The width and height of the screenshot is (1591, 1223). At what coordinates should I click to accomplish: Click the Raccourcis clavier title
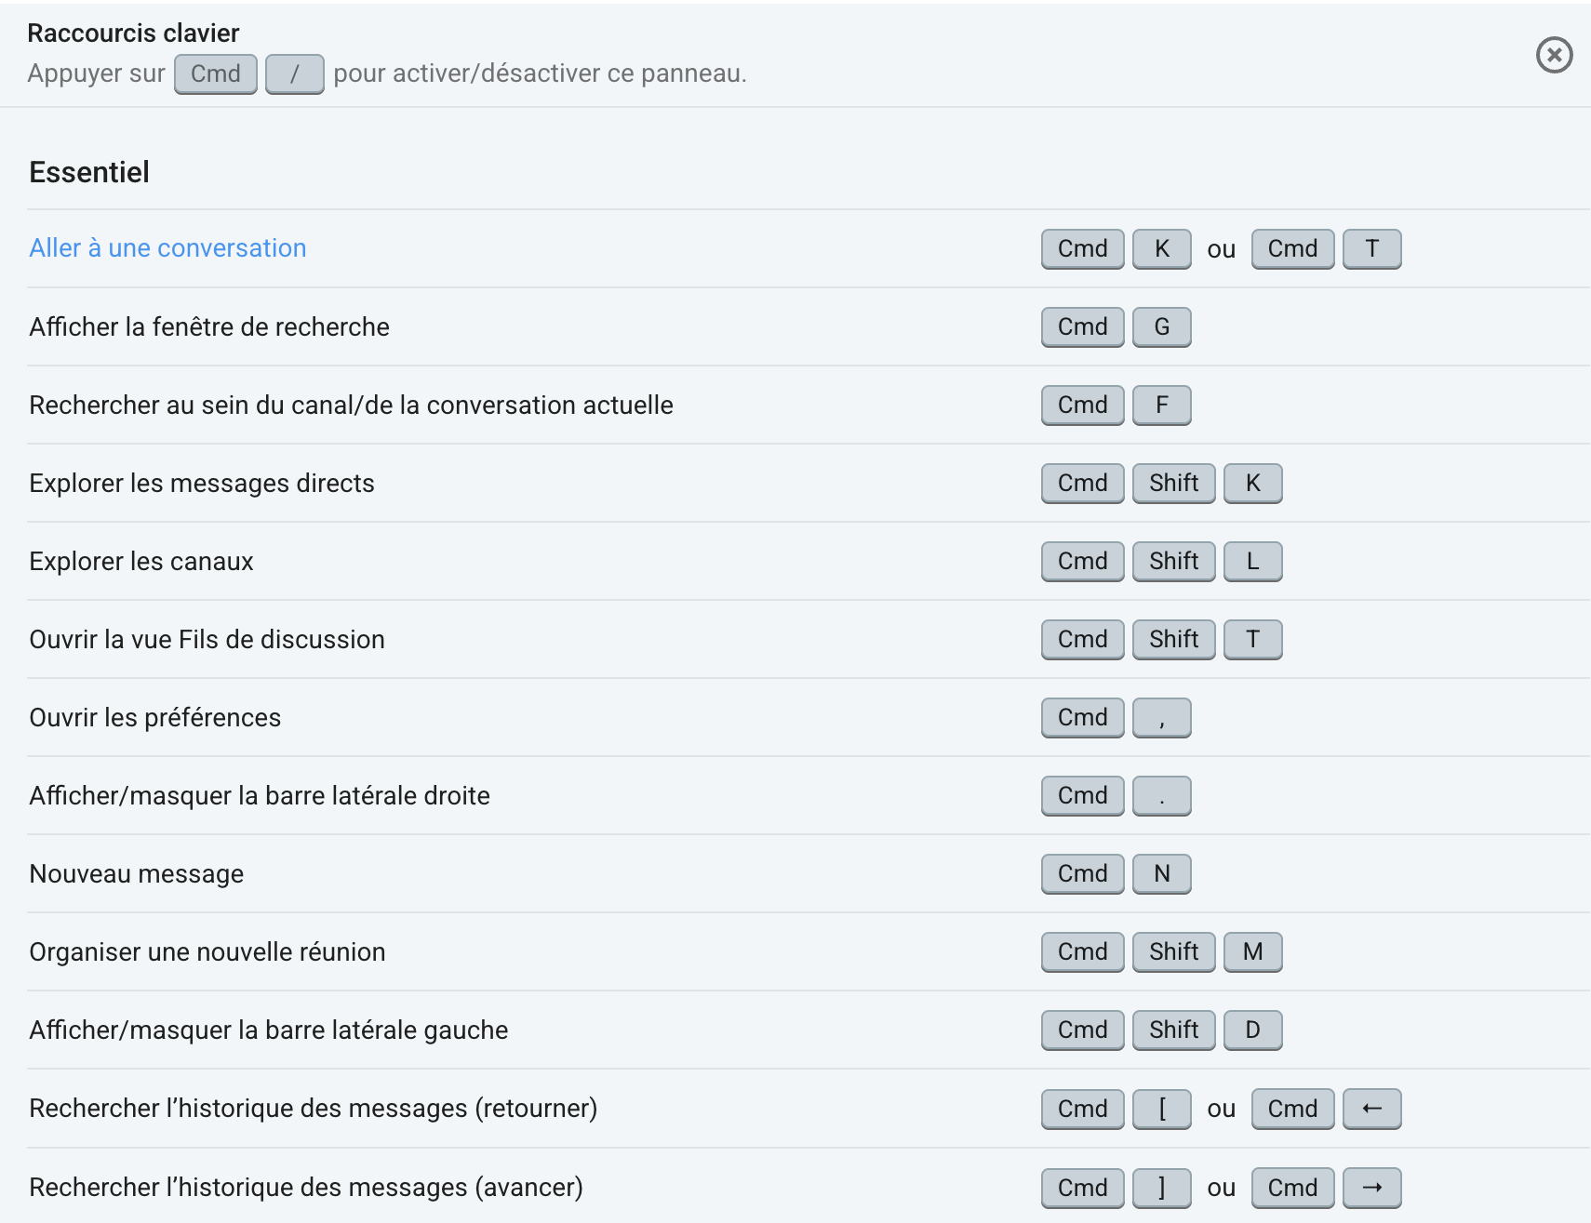pos(133,33)
